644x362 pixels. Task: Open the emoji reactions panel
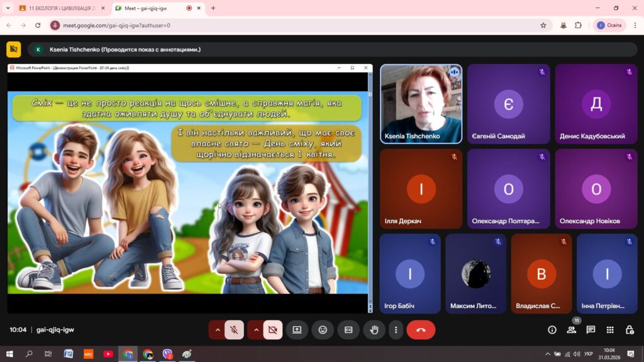323,329
